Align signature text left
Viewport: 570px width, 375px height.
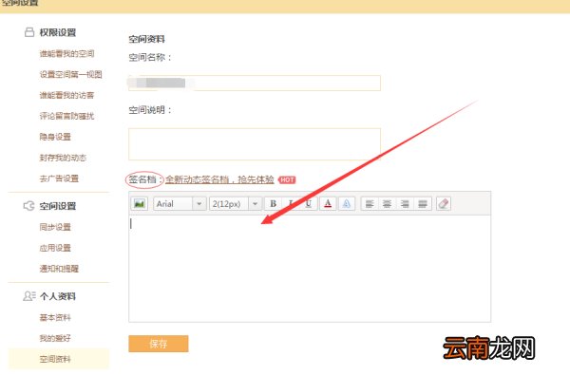(370, 203)
